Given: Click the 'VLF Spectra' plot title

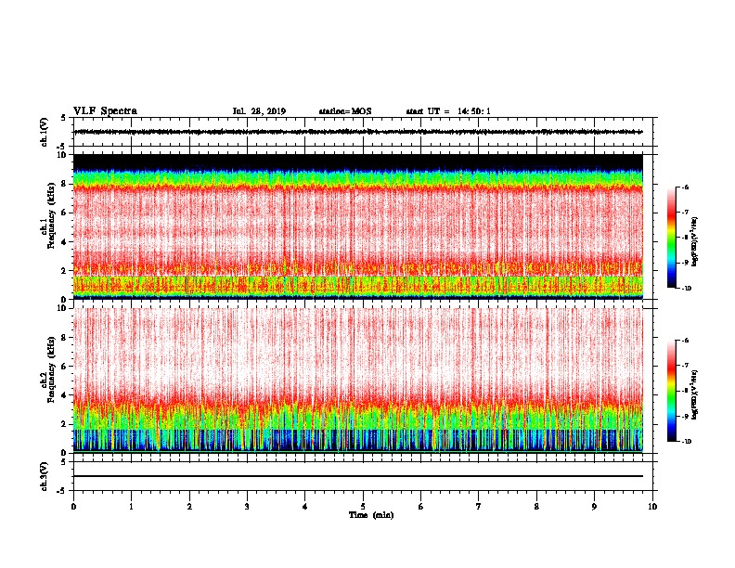Looking at the screenshot, I should pos(105,111).
